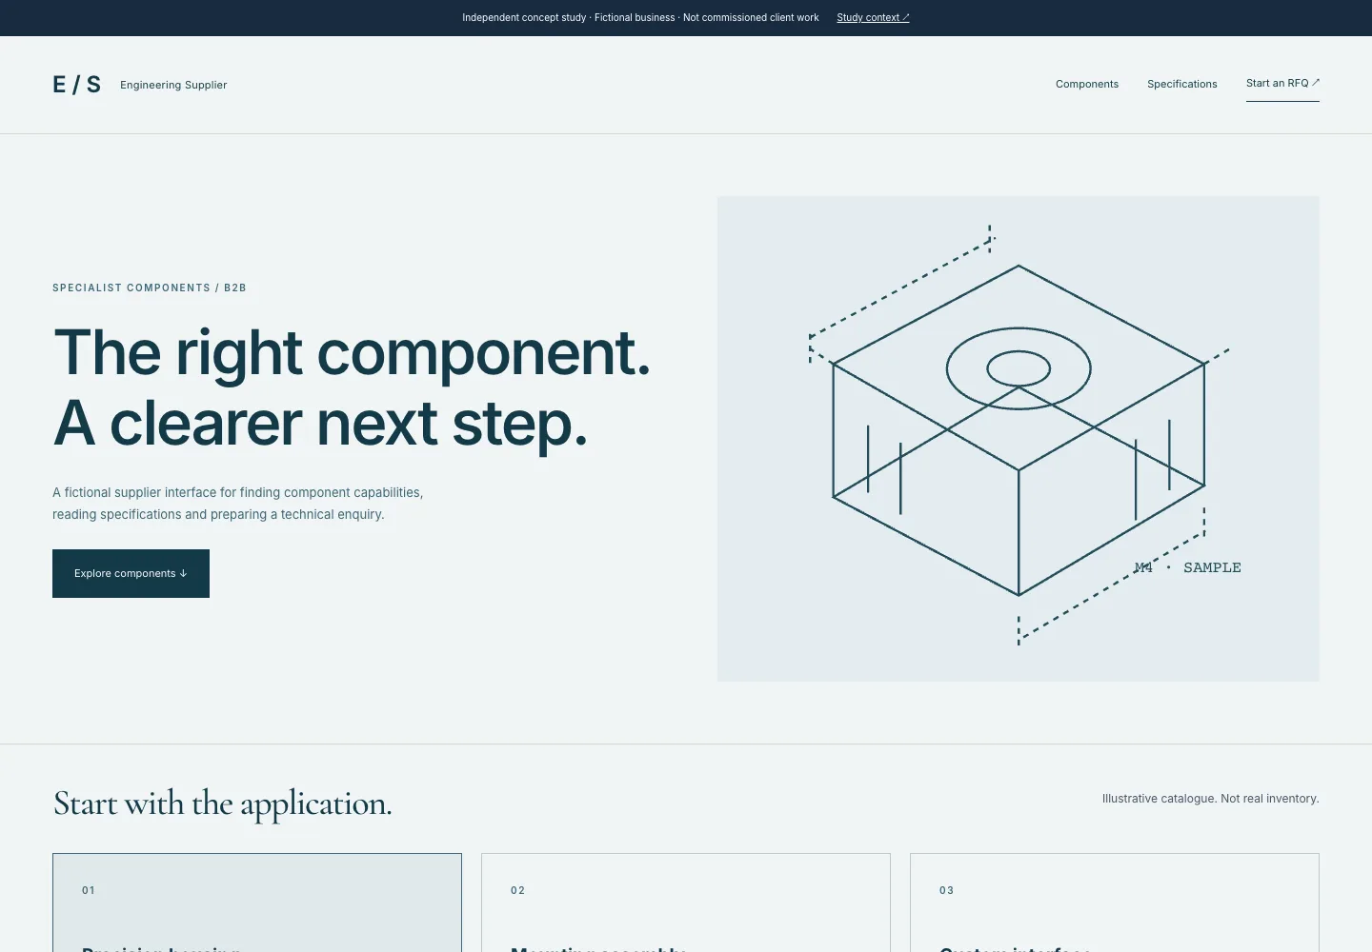Click the 'The right component.' heading

click(352, 352)
